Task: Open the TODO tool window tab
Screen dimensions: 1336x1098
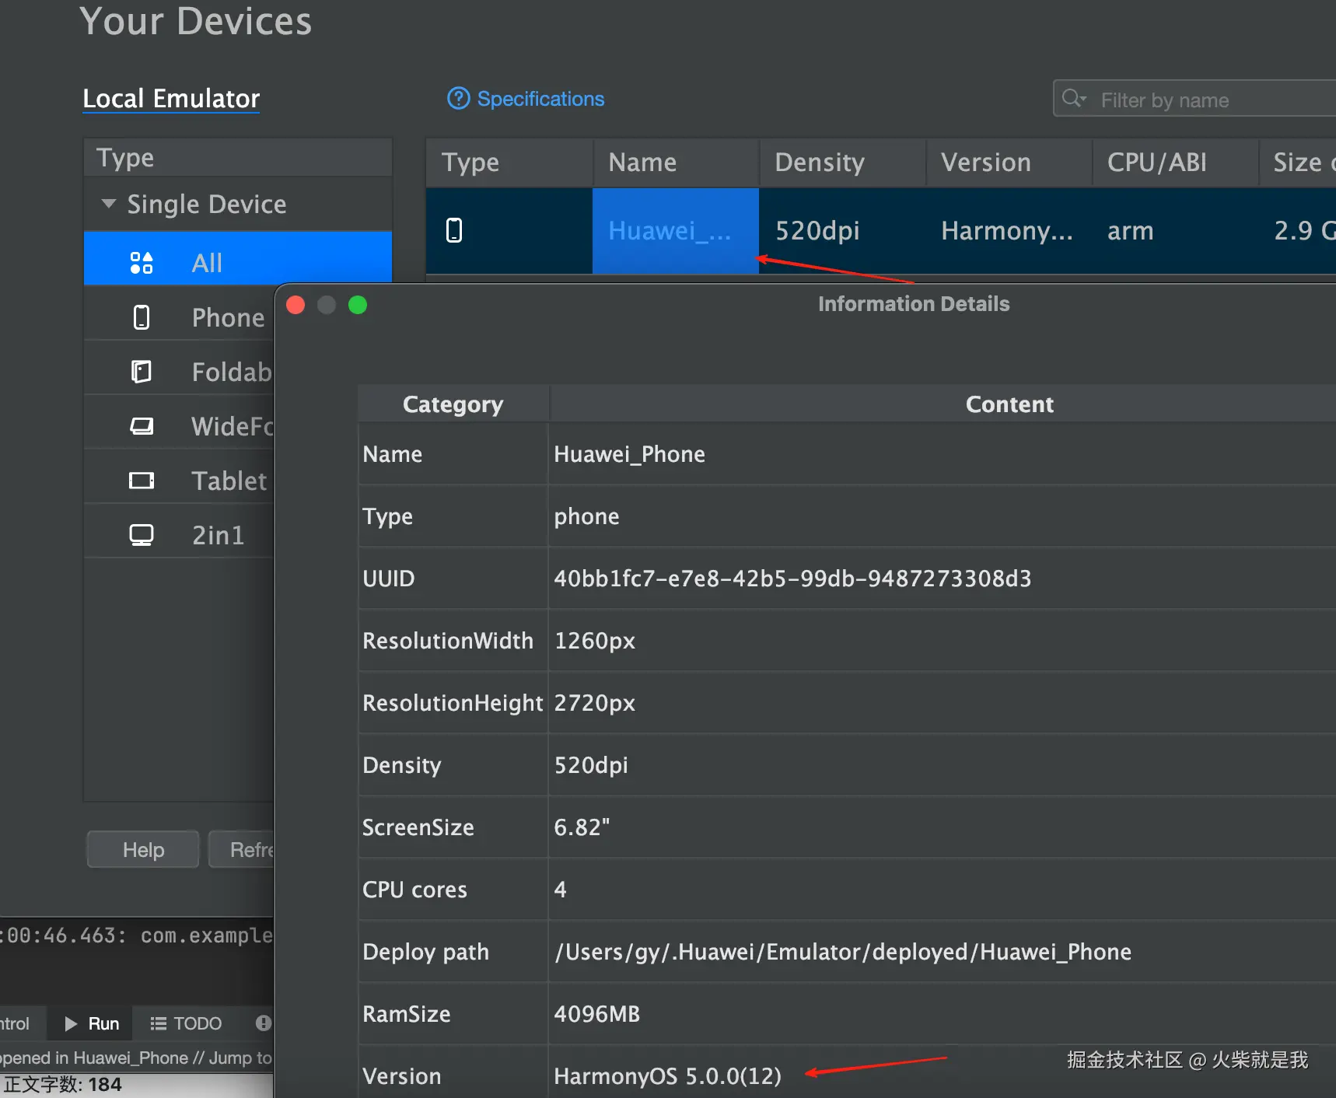Action: click(187, 1023)
